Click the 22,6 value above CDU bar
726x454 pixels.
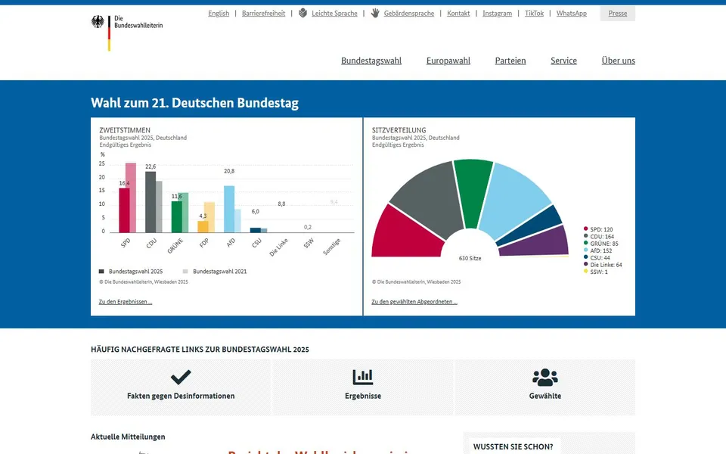point(150,166)
